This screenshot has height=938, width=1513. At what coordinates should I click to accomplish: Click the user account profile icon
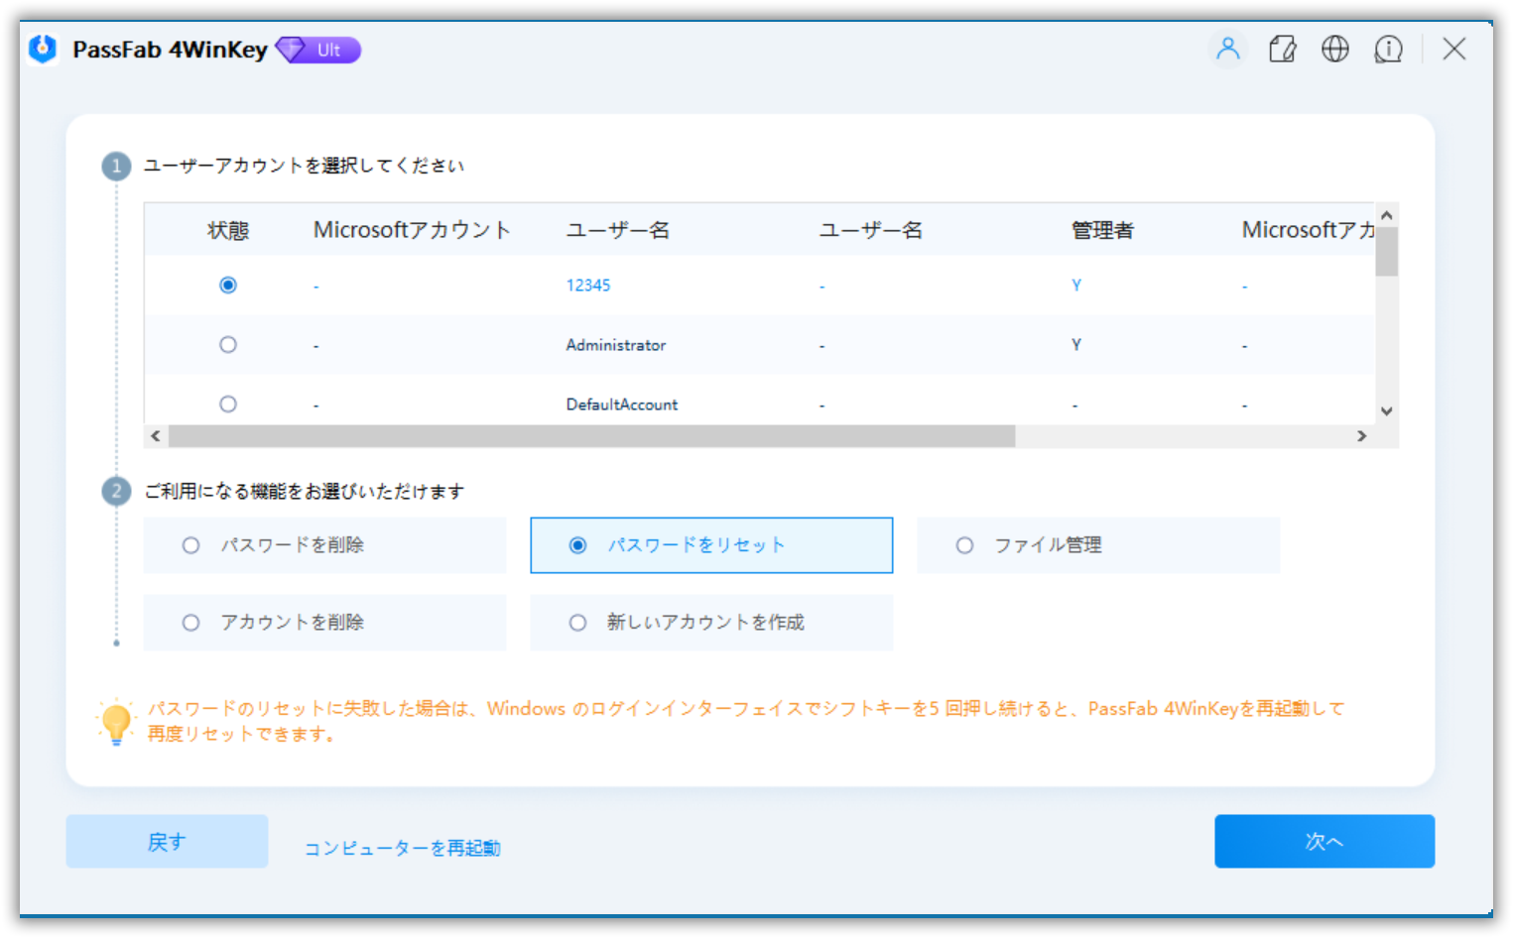pos(1227,49)
